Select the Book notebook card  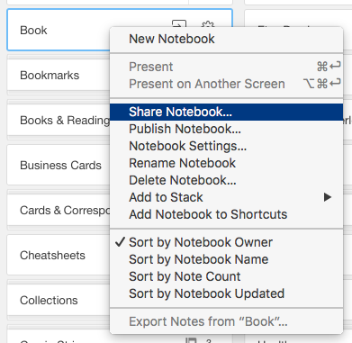pos(59,30)
